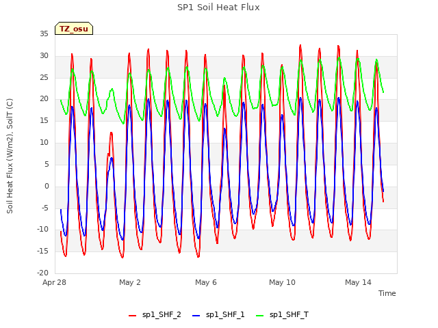Click the red sp1_SHF_2 legend swatch

point(132,316)
